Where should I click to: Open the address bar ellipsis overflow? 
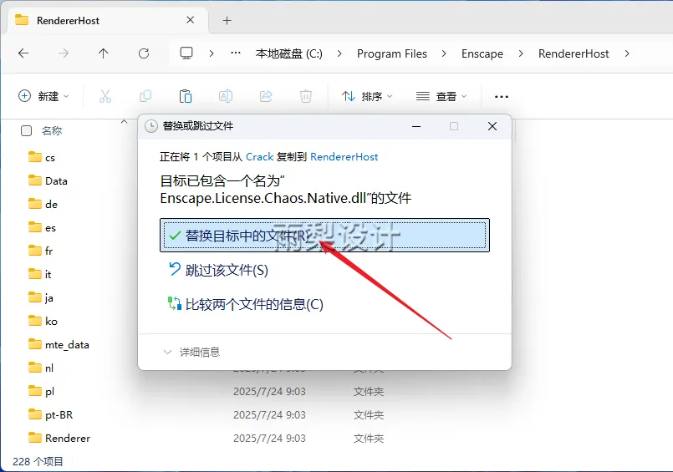point(236,53)
